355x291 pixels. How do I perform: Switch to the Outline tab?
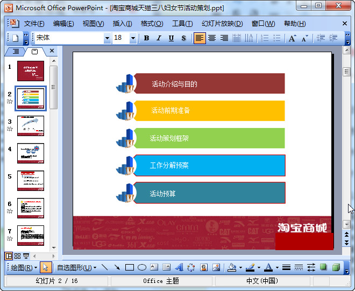16,52
